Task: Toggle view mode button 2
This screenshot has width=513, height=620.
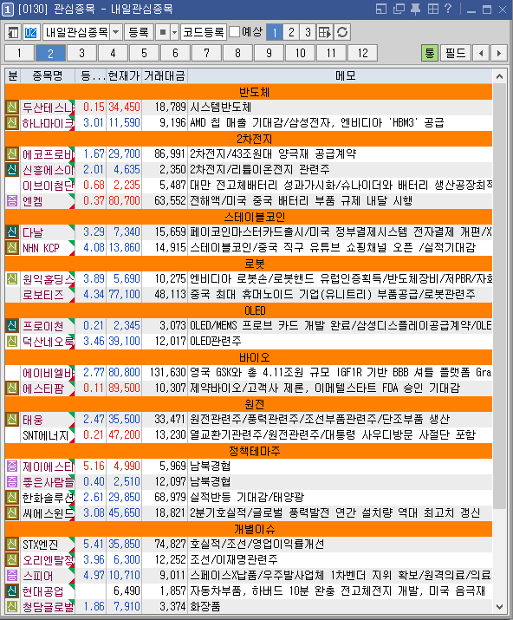Action: click(291, 32)
